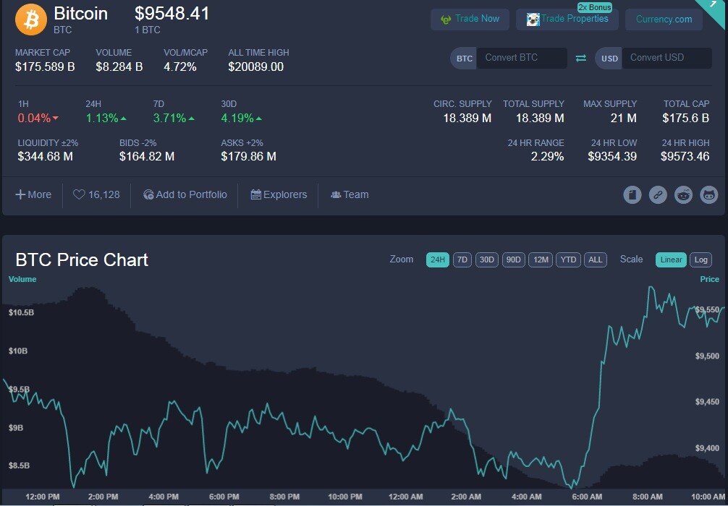
Task: Click the liquidity value $344.68 M
Action: coord(45,157)
